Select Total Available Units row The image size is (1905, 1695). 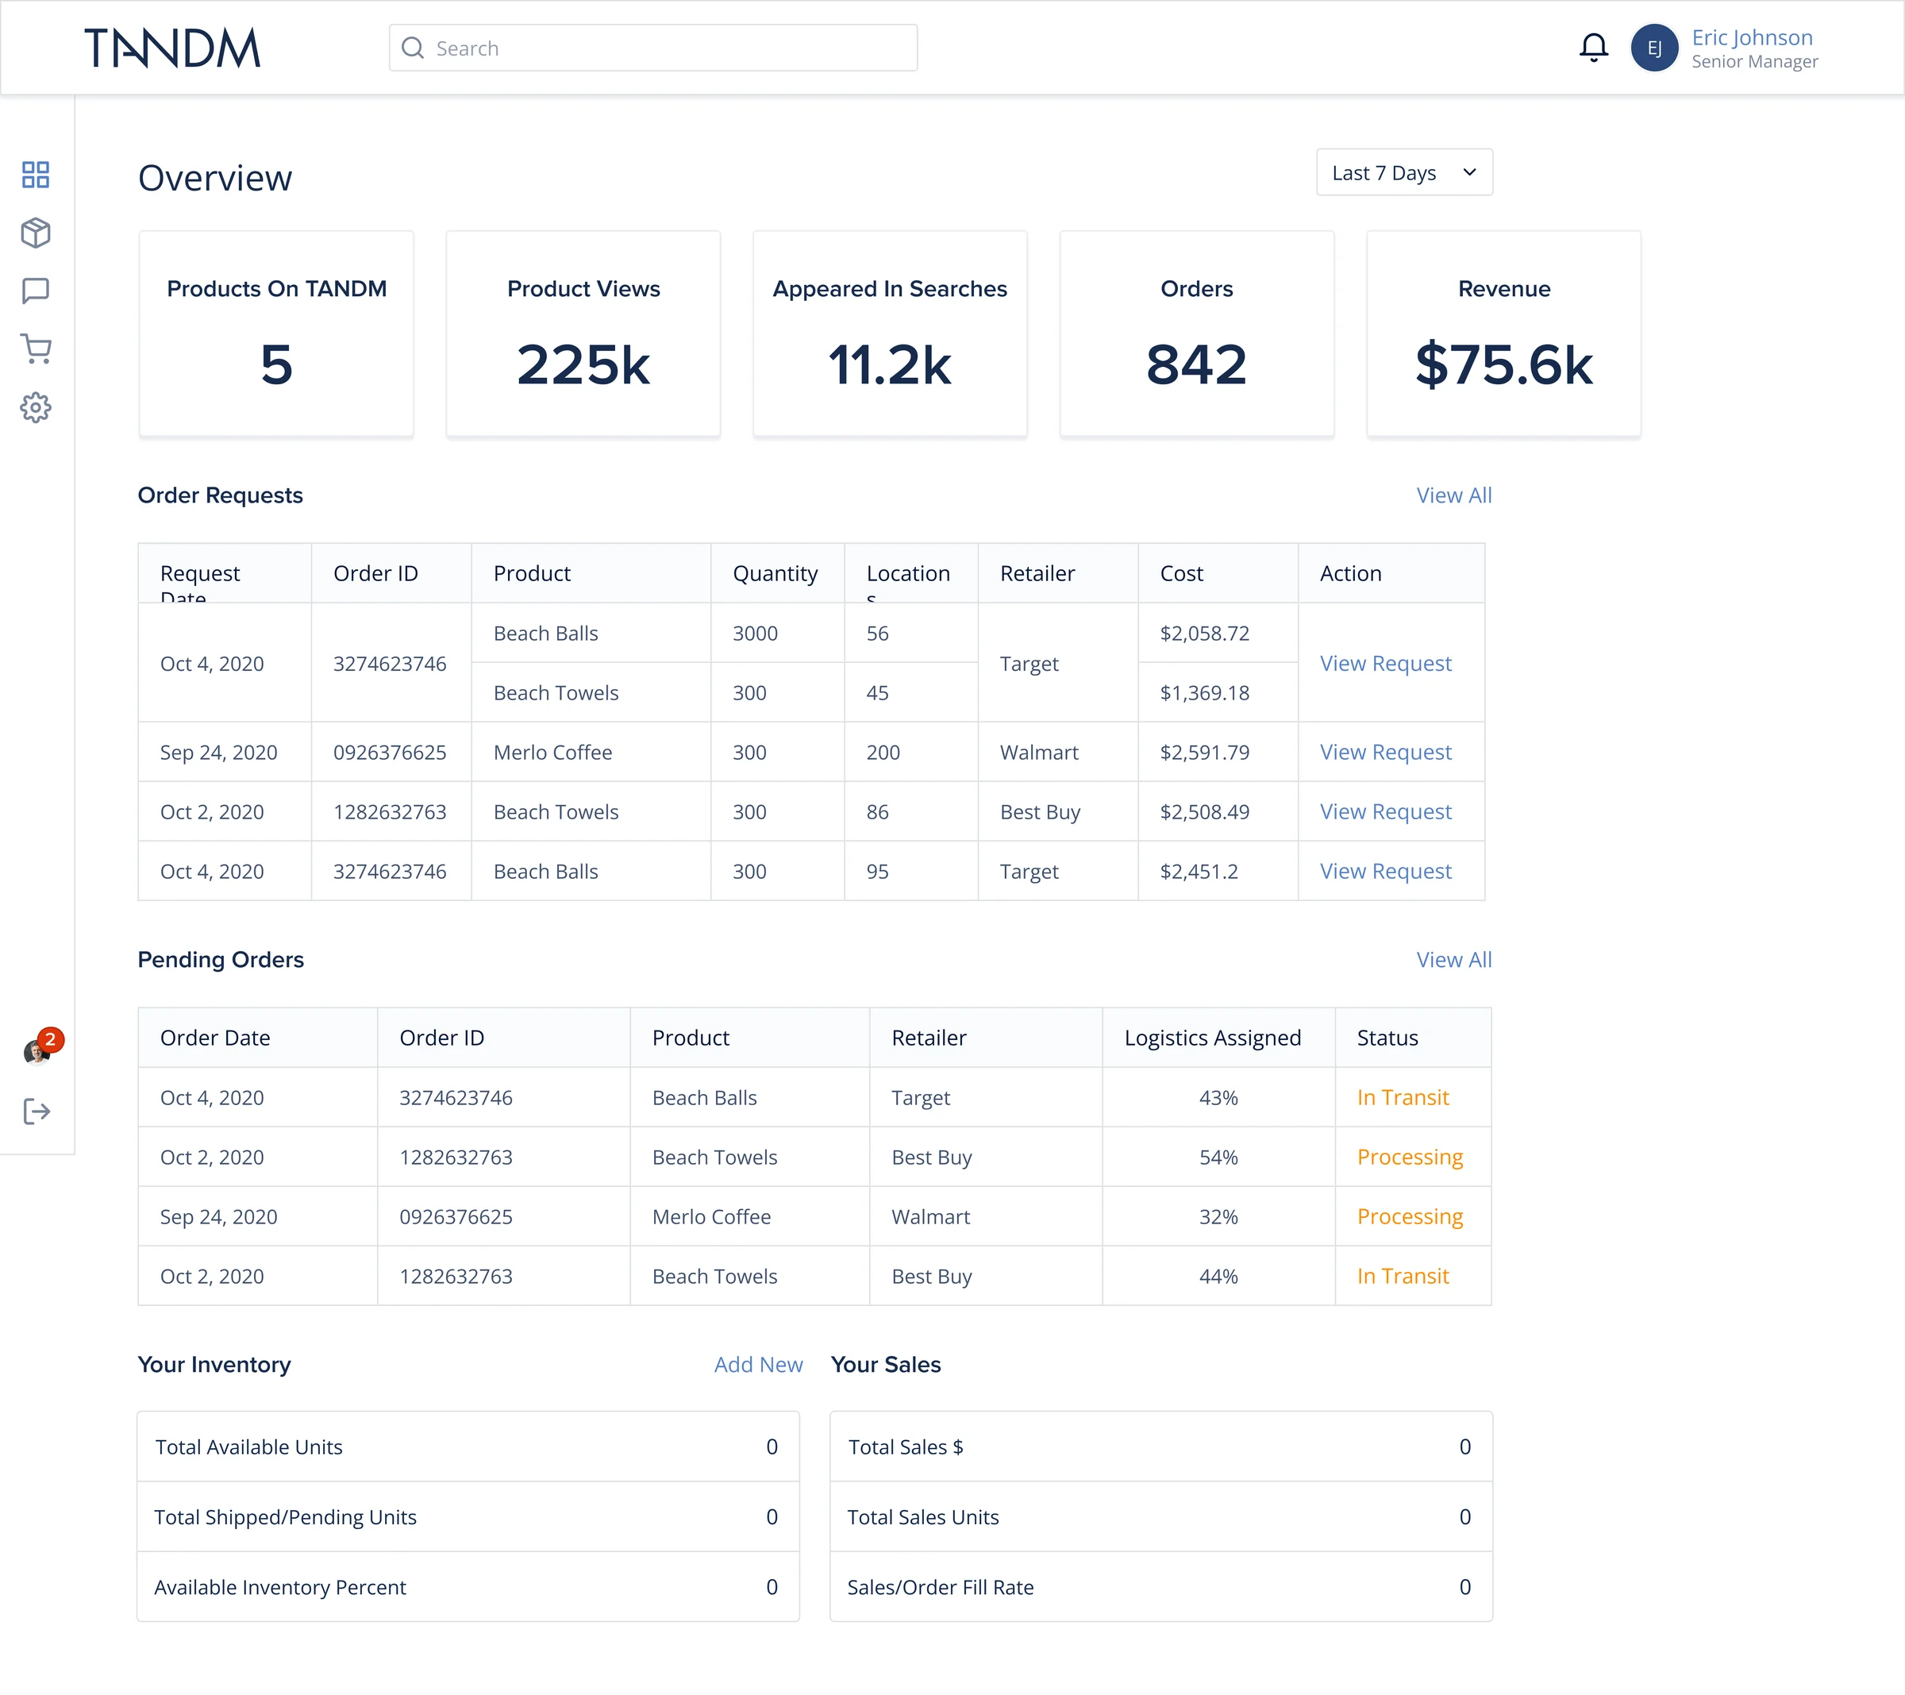[x=468, y=1447]
